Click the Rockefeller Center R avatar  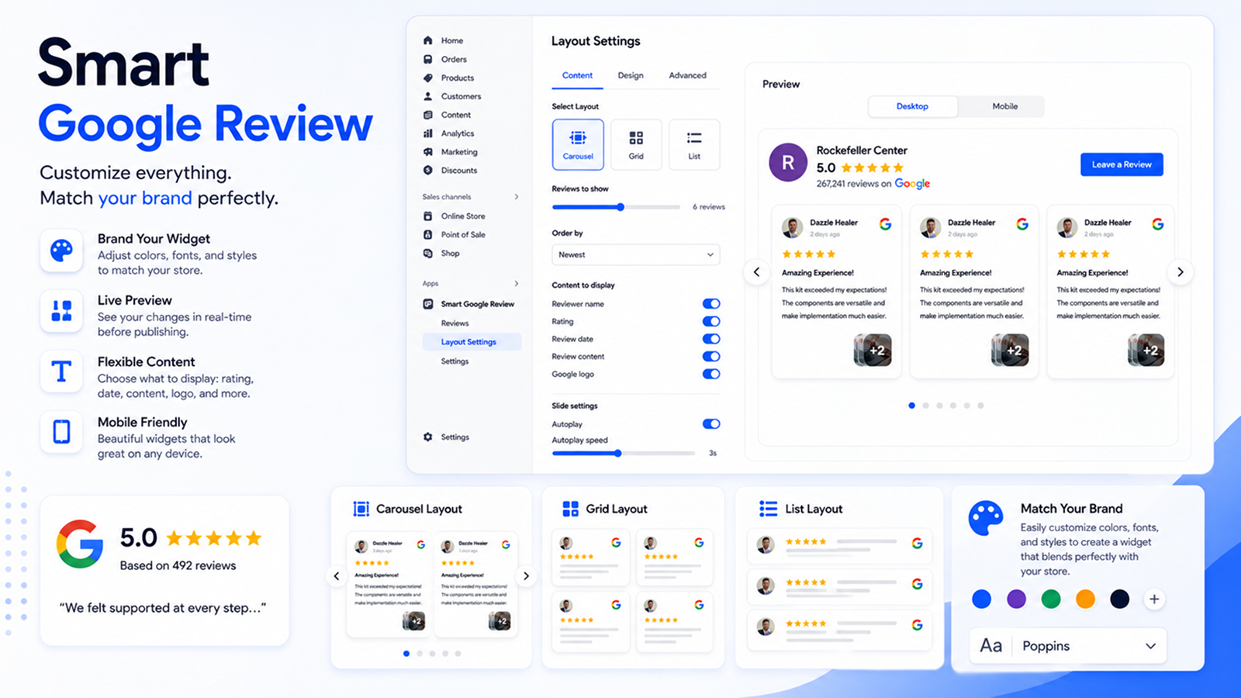[x=788, y=163]
